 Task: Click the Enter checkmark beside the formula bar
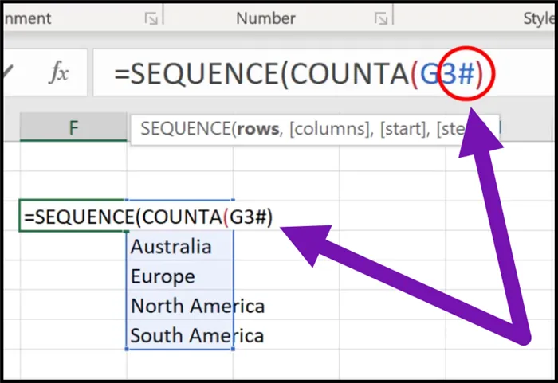point(8,74)
